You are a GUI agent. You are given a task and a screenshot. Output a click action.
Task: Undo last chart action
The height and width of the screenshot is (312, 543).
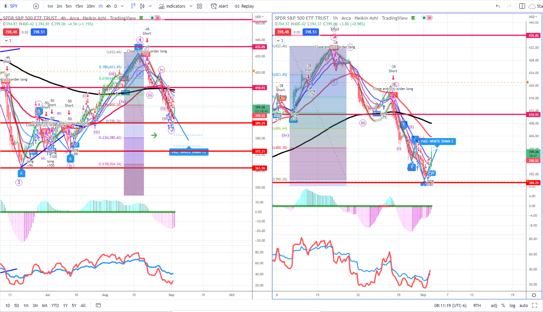click(x=498, y=6)
